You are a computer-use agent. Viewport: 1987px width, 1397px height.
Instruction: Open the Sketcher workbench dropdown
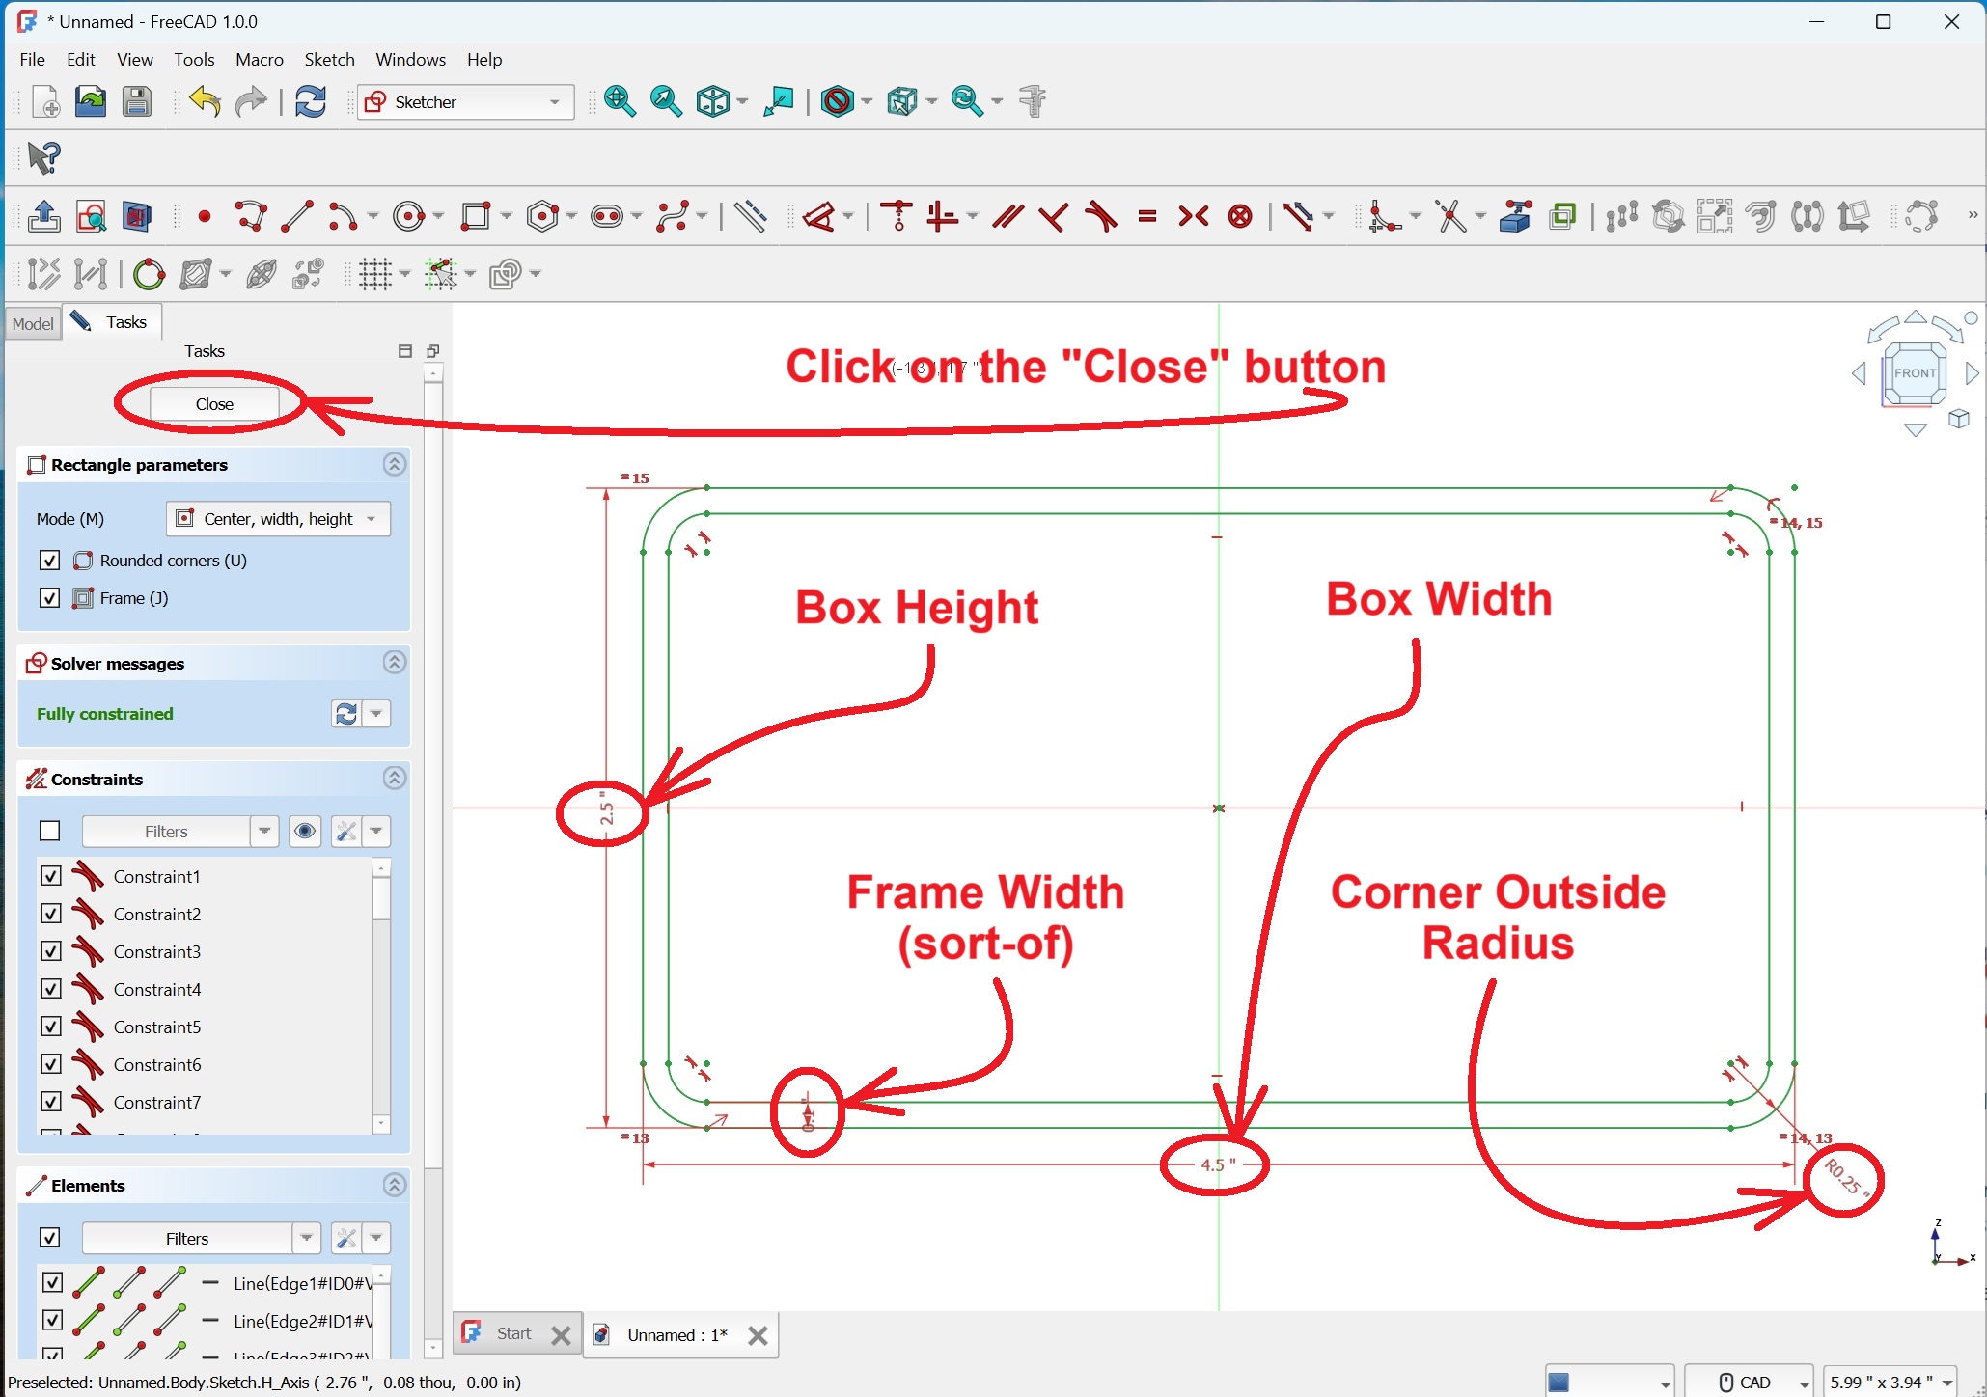click(x=465, y=102)
